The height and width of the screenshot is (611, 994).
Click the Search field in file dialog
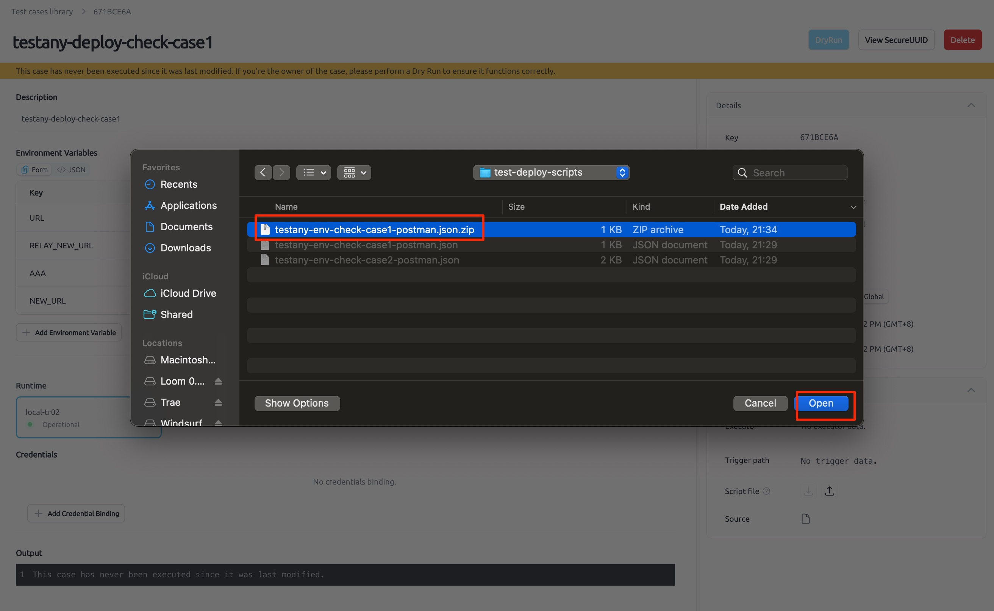point(790,173)
